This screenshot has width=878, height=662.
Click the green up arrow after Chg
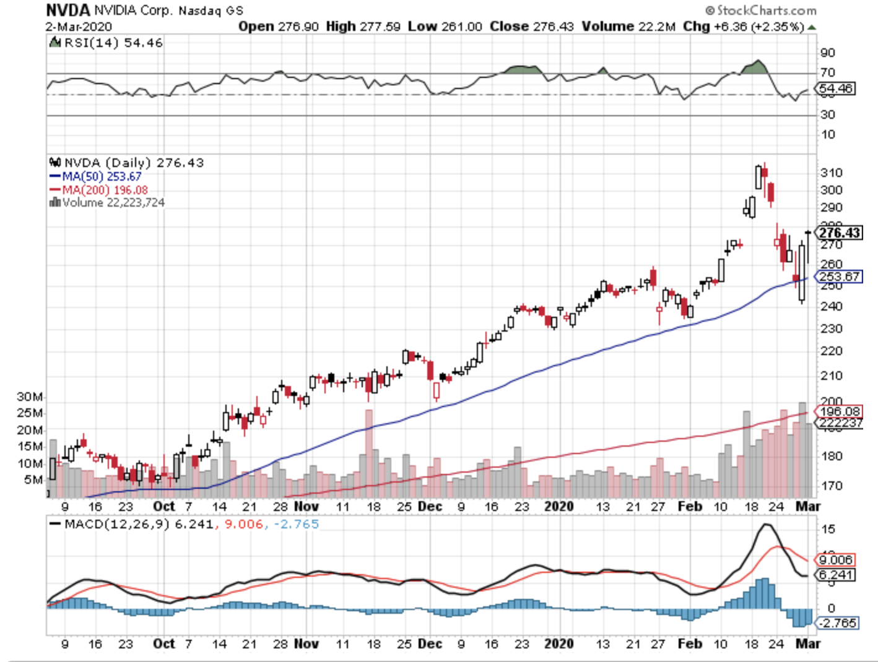pyautogui.click(x=811, y=27)
